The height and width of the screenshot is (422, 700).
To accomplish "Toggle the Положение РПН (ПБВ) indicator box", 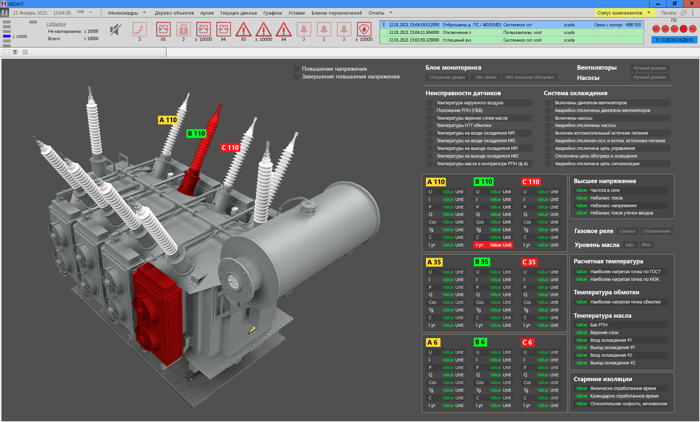I will click(x=430, y=111).
